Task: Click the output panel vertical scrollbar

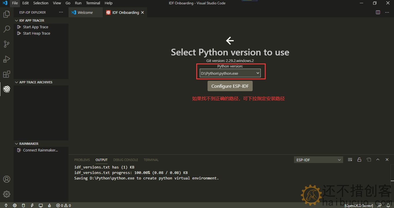Action: point(392,173)
